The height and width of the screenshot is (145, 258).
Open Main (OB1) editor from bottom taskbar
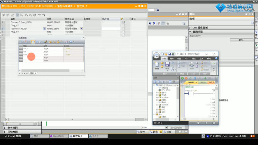pyautogui.click(x=58, y=136)
